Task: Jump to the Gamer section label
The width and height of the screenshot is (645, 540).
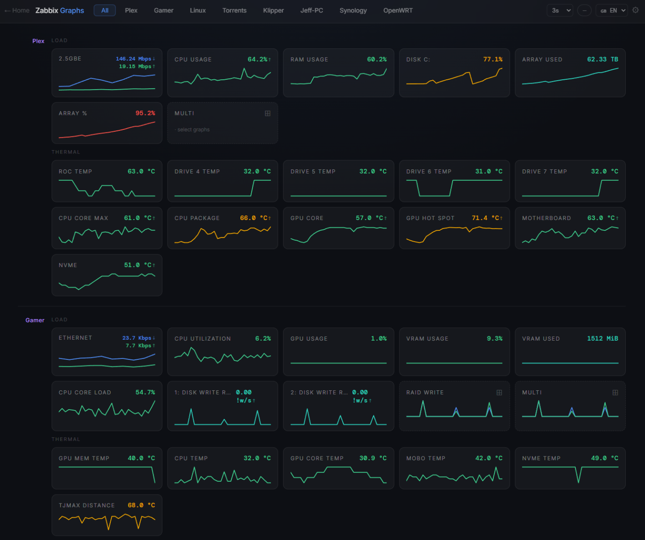Action: (35, 320)
